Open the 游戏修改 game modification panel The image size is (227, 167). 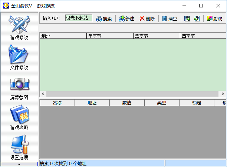tap(19, 28)
